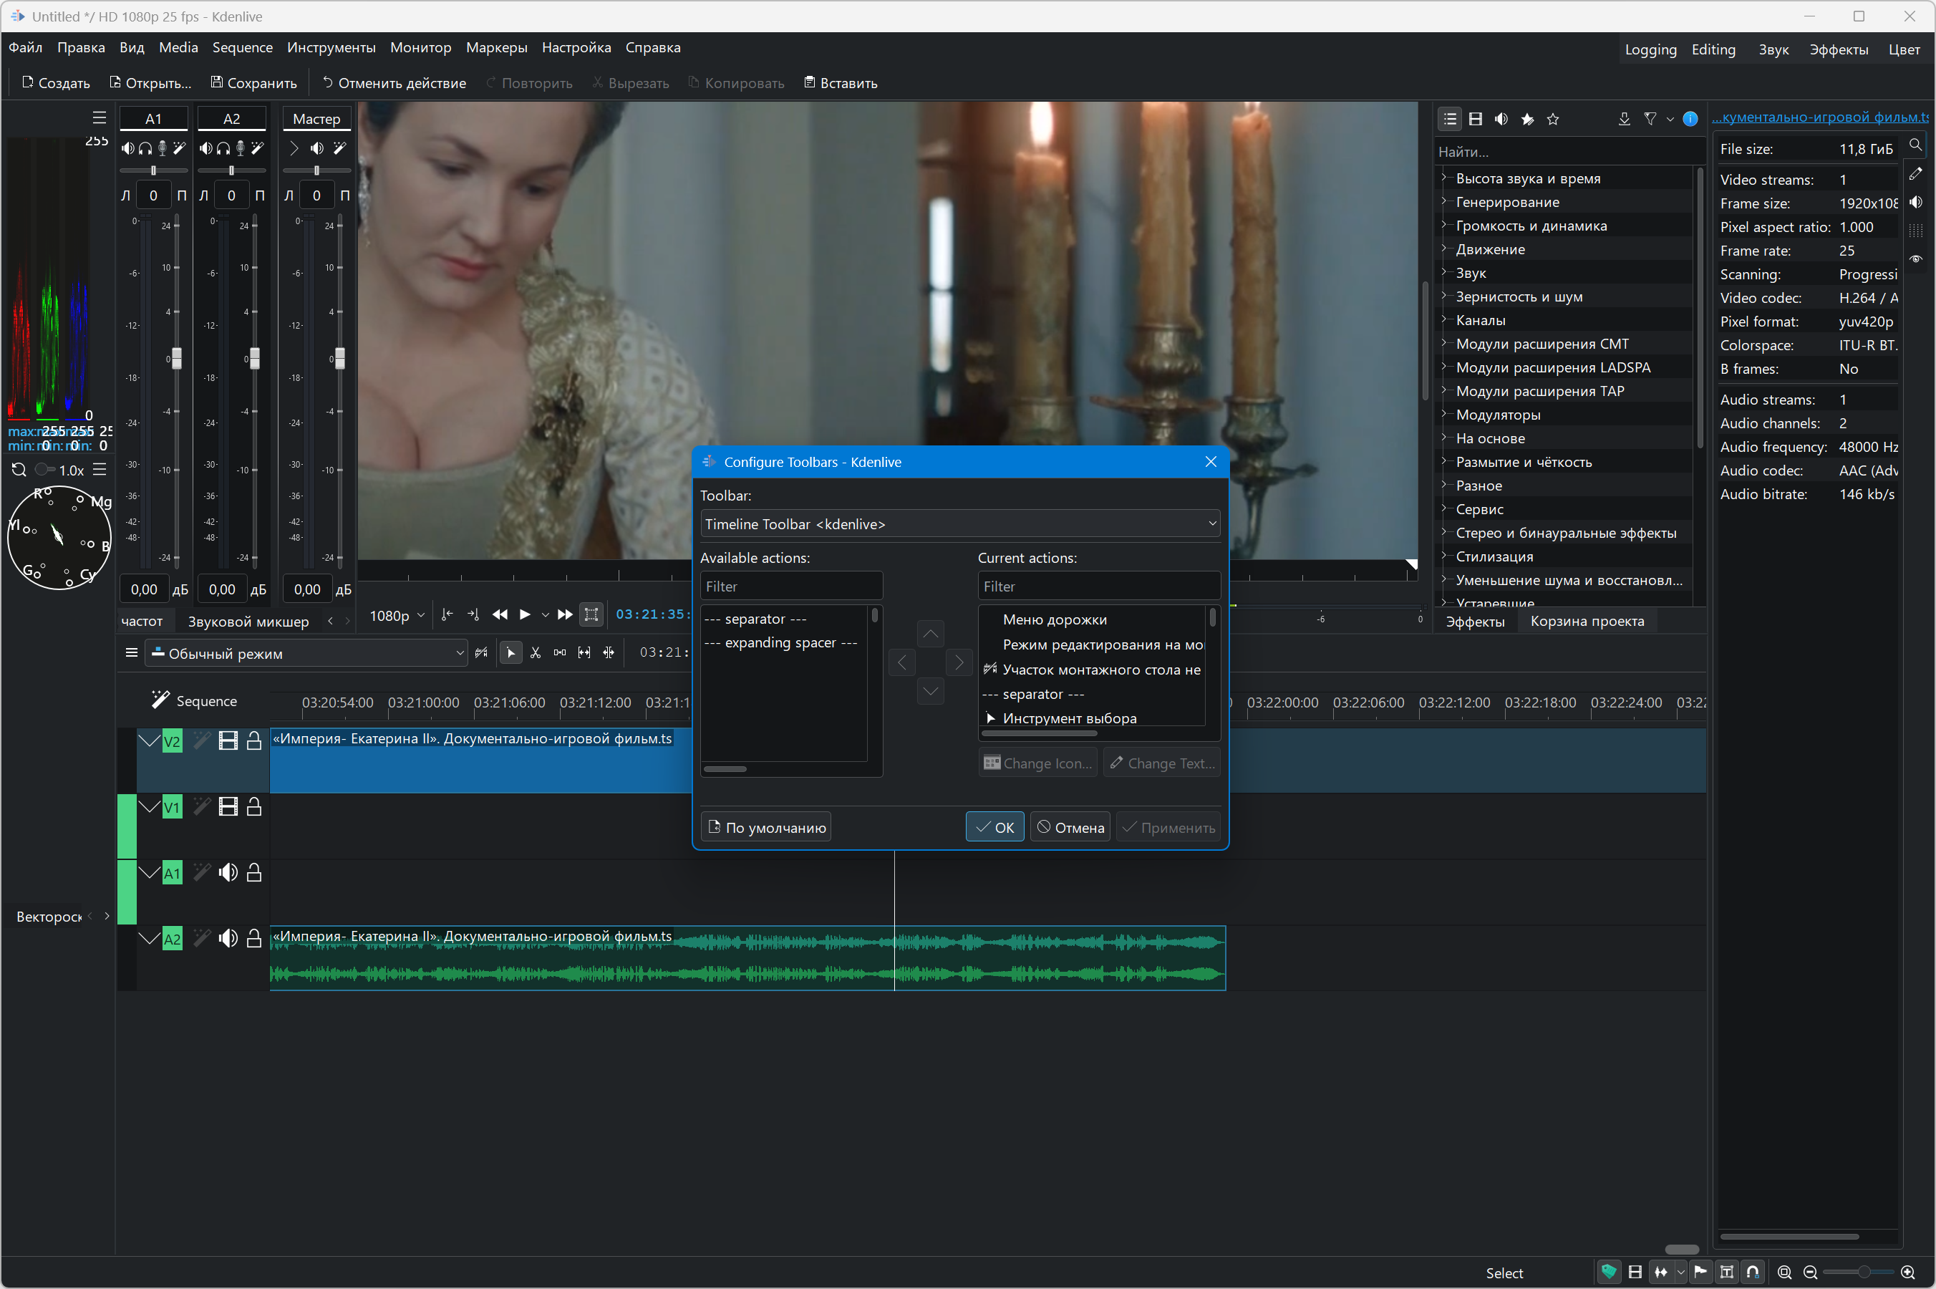Select the razor (scissors) tool in timeline toolbar
The image size is (1936, 1289).
[x=536, y=652]
